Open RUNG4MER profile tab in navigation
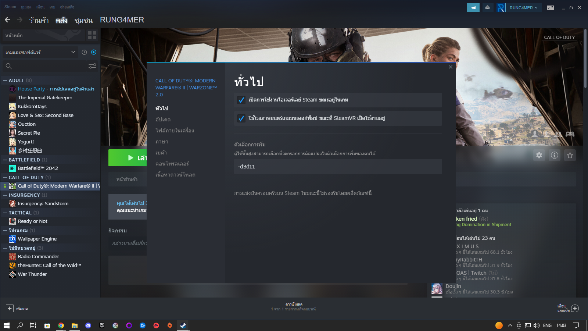The image size is (588, 331). tap(122, 20)
